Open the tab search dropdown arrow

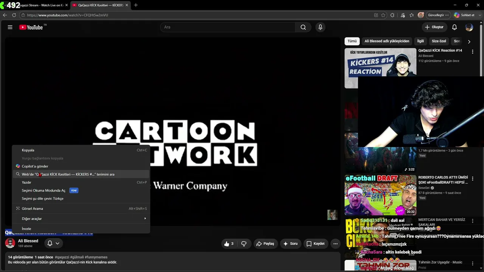[5, 5]
